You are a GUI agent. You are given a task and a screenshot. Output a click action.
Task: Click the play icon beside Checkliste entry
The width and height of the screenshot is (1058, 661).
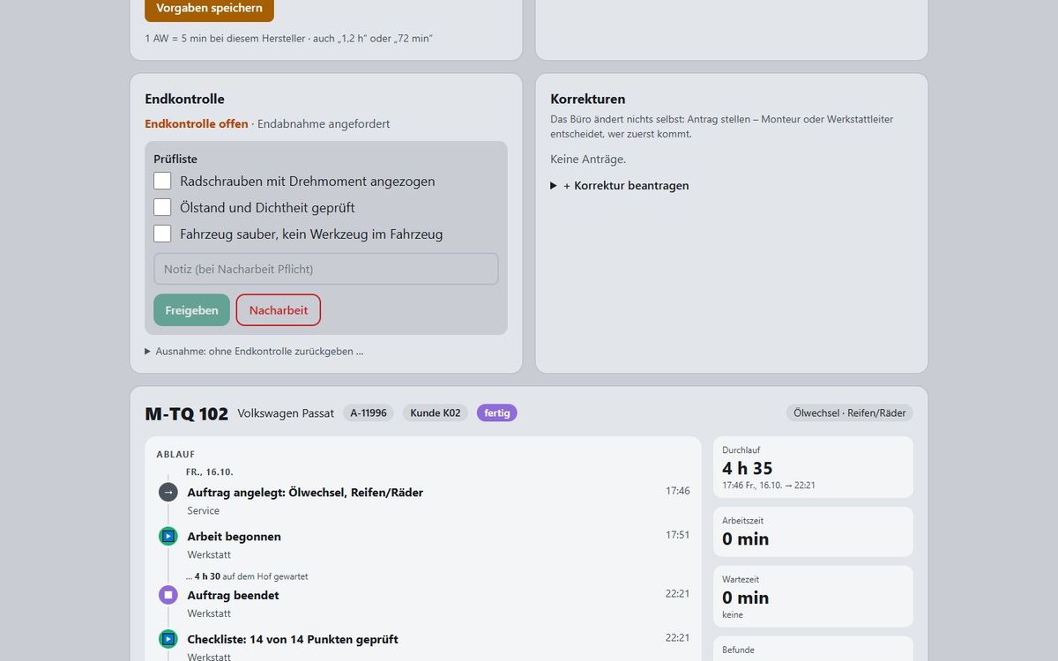pyautogui.click(x=168, y=639)
